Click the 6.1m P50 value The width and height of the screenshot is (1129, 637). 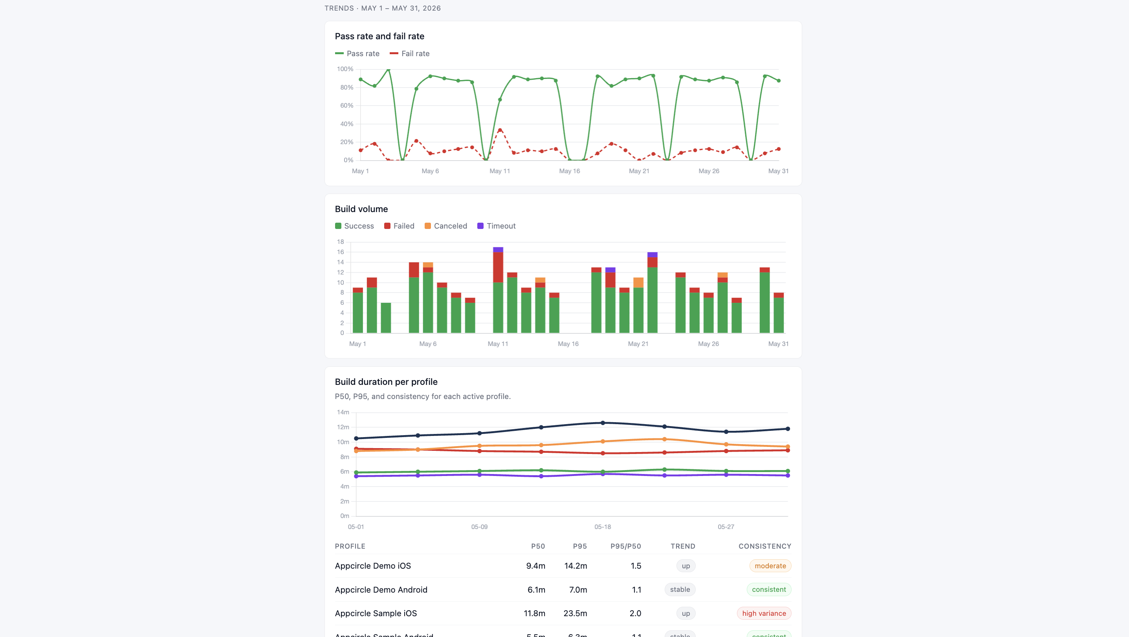coord(537,590)
